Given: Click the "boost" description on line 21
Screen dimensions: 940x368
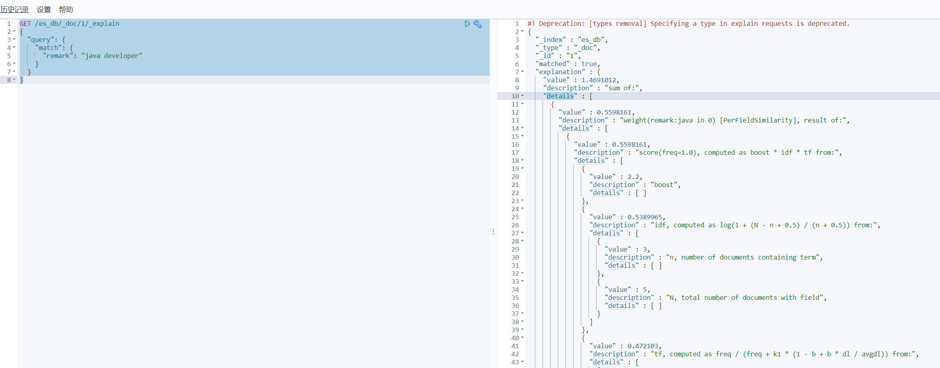Looking at the screenshot, I should pyautogui.click(x=664, y=185).
